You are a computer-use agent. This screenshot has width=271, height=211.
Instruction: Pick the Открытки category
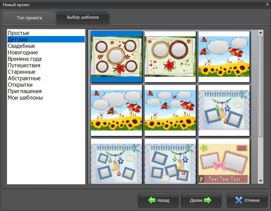(x=46, y=85)
